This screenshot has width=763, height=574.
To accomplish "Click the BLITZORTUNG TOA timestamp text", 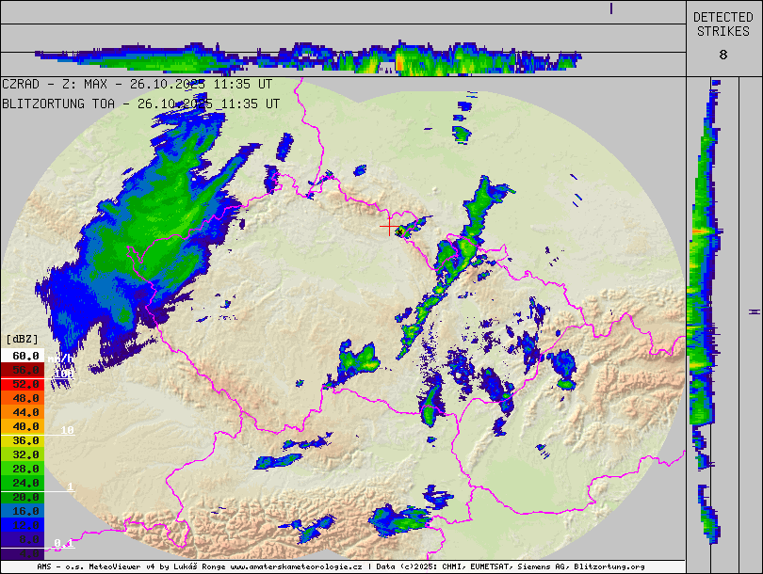I will 139,104.
